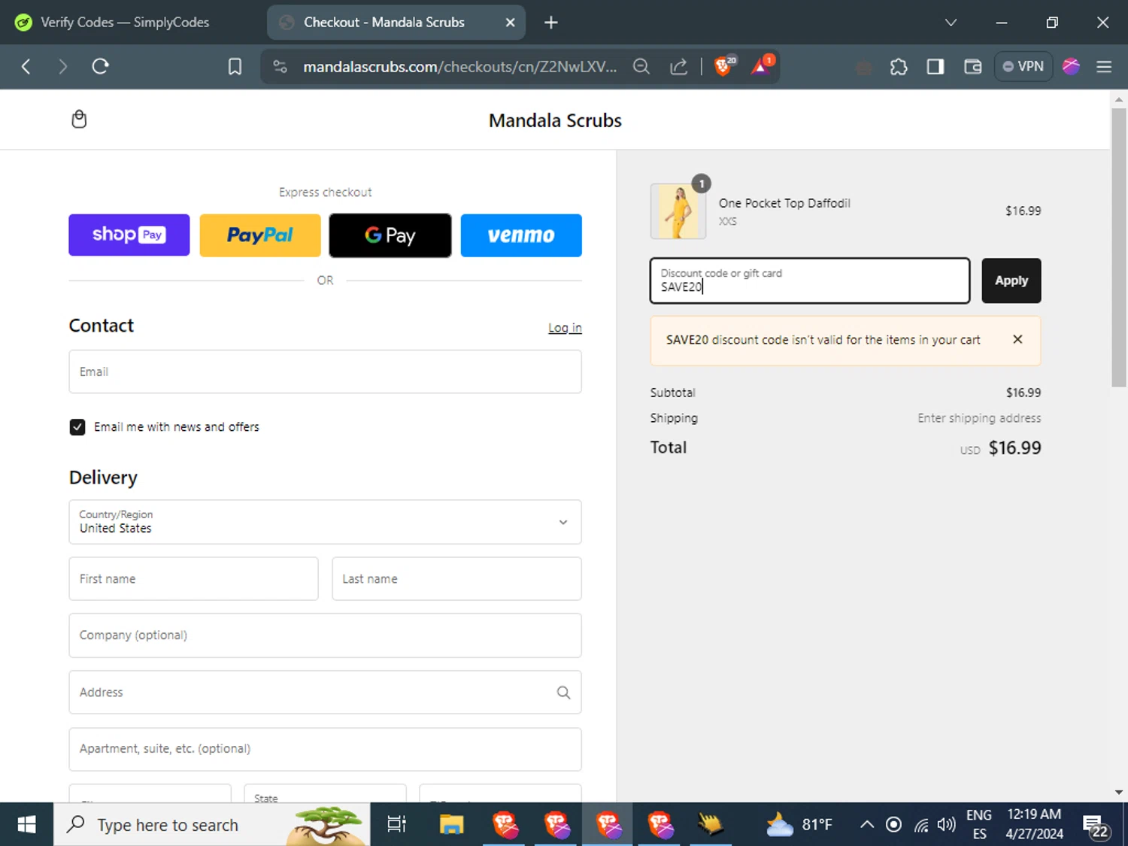Focus the Email input field
The image size is (1128, 846).
pos(325,371)
